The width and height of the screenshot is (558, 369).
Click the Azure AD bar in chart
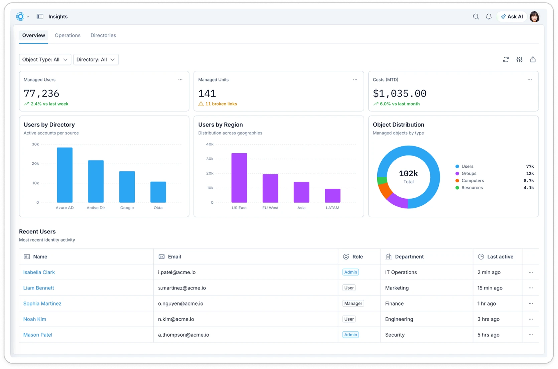(65, 175)
